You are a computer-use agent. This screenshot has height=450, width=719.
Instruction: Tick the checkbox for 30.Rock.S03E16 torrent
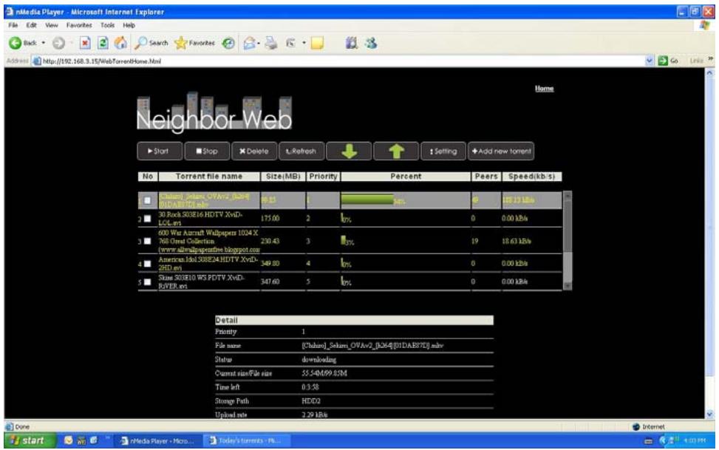[147, 219]
